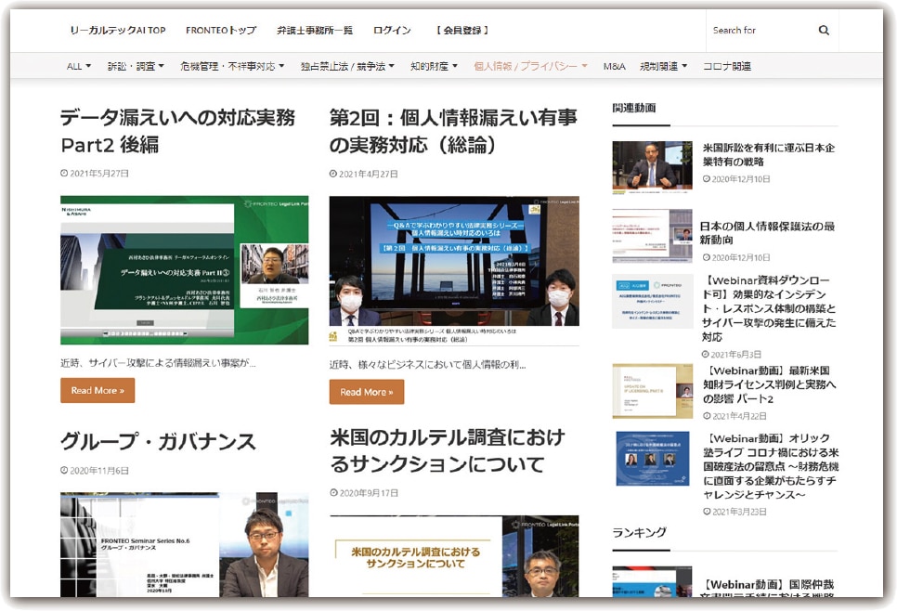Screen dimensions: 897x611
Task: Click the データ漏えい Part II video thumbnail
Action: (x=184, y=270)
